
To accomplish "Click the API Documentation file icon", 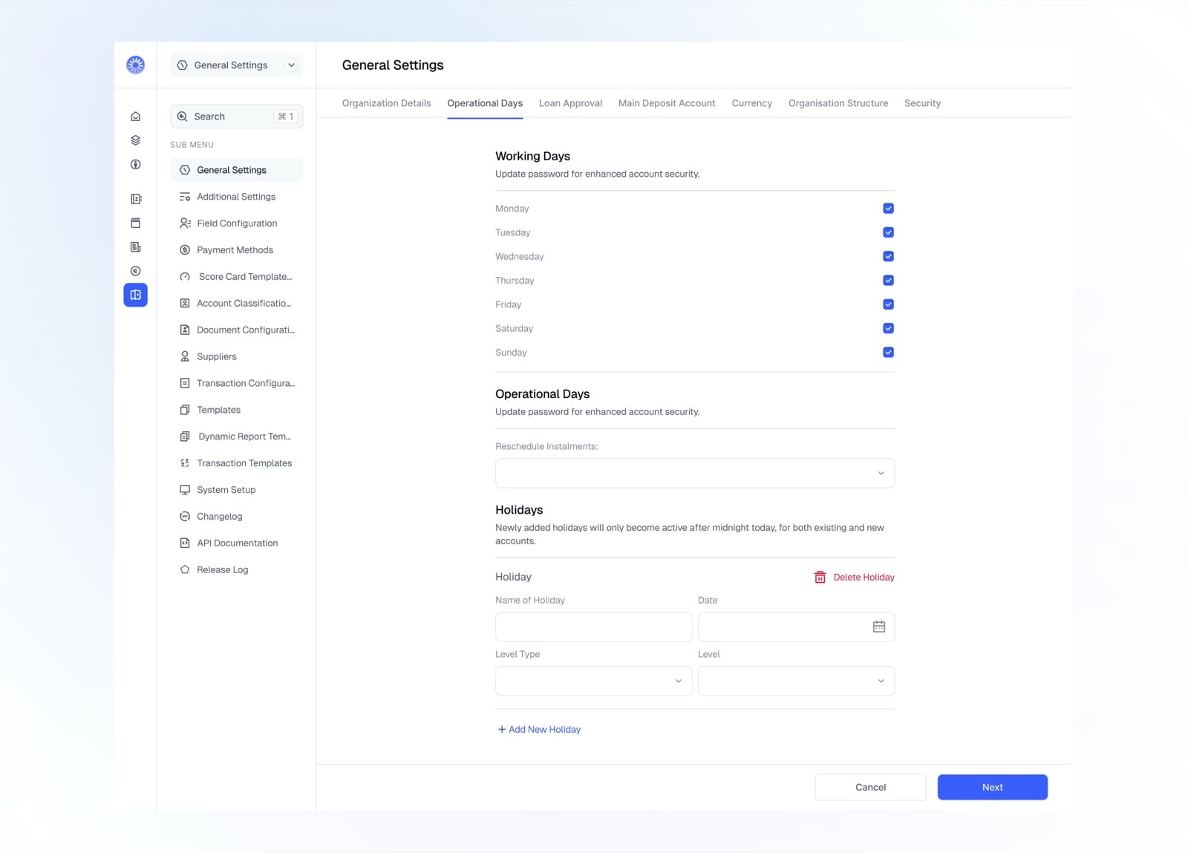I will click(x=185, y=543).
